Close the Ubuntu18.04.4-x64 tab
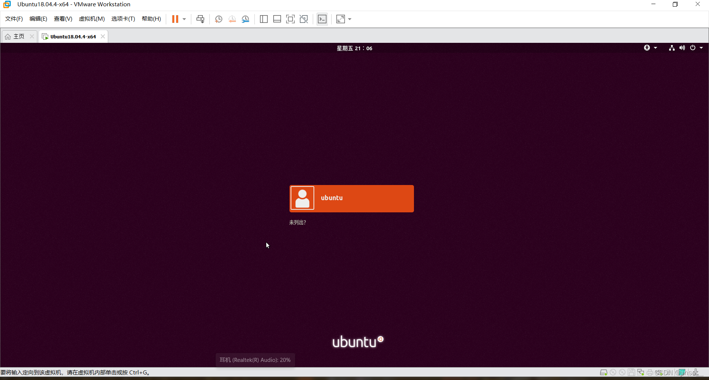This screenshot has width=709, height=380. tap(103, 36)
